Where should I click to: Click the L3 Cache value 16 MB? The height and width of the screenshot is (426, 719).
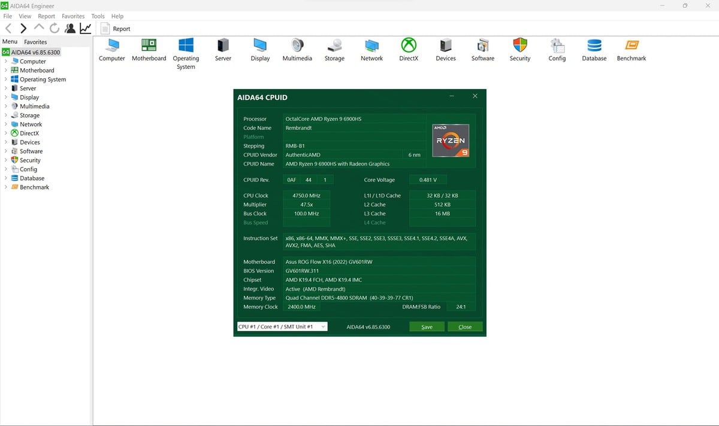click(442, 214)
